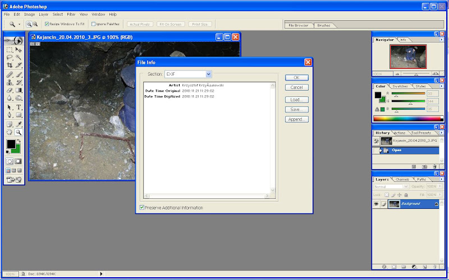This screenshot has width=449, height=280.
Task: Open History panel flyout menu
Action: tap(441, 133)
